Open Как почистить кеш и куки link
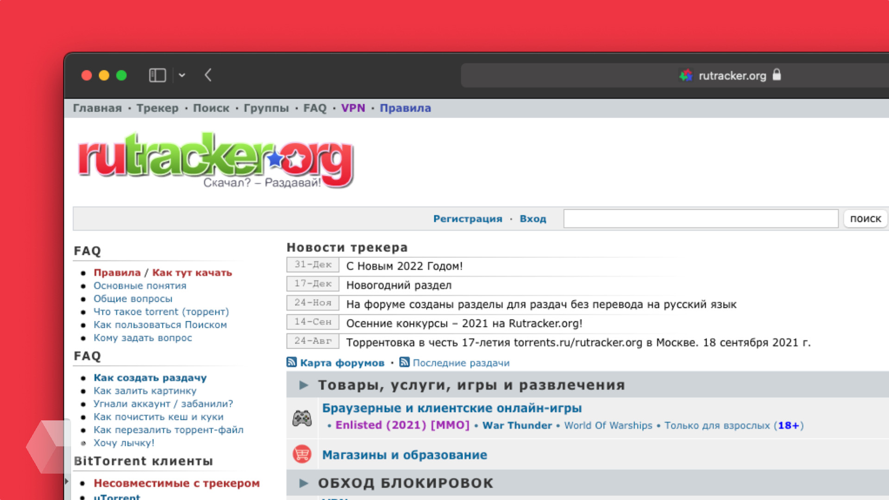The height and width of the screenshot is (500, 889). [158, 417]
